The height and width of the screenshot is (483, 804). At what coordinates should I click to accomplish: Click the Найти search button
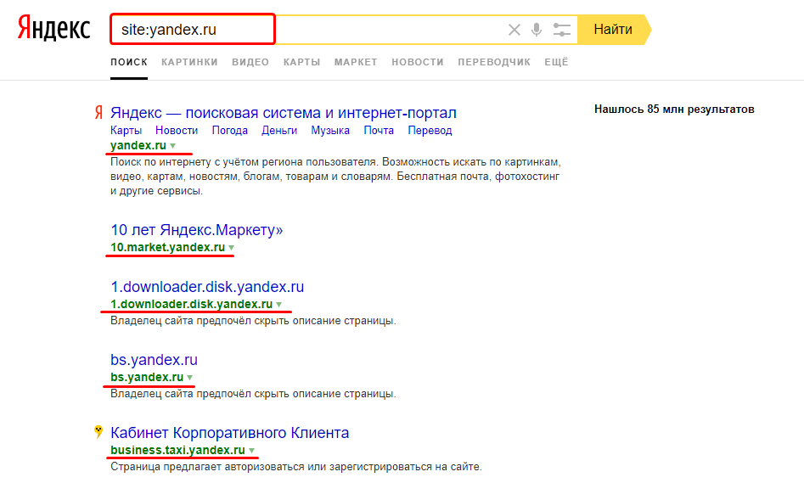click(x=613, y=30)
